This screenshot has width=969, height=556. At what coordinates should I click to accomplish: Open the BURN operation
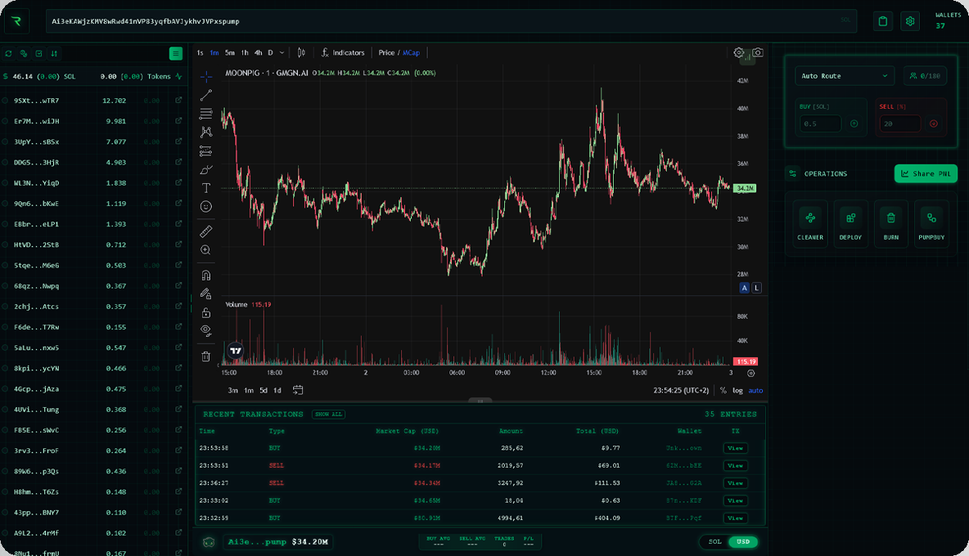(x=891, y=224)
